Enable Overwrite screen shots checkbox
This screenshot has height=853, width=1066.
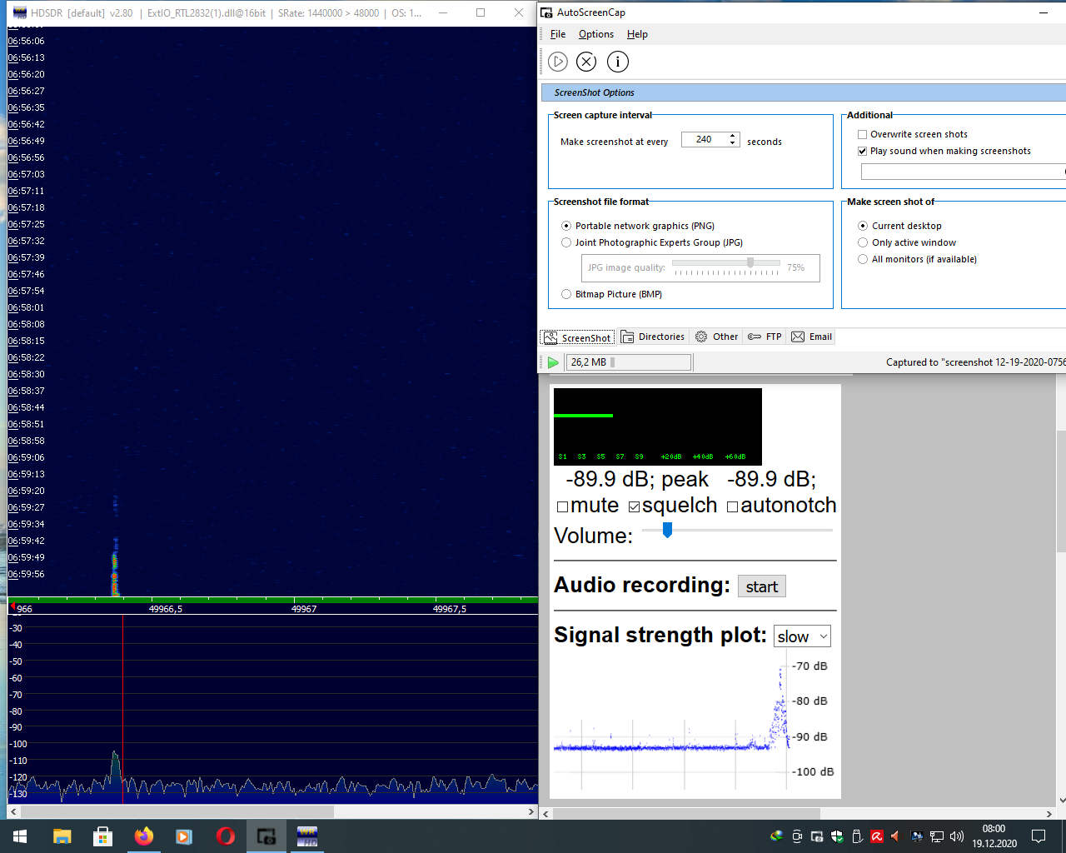(x=863, y=134)
